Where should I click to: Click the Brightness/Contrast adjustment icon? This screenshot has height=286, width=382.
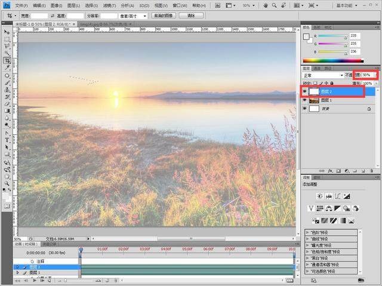tap(320, 196)
